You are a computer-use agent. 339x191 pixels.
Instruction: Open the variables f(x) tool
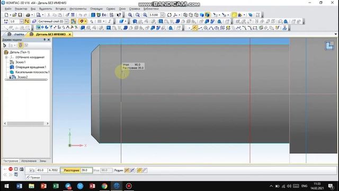(104, 15)
